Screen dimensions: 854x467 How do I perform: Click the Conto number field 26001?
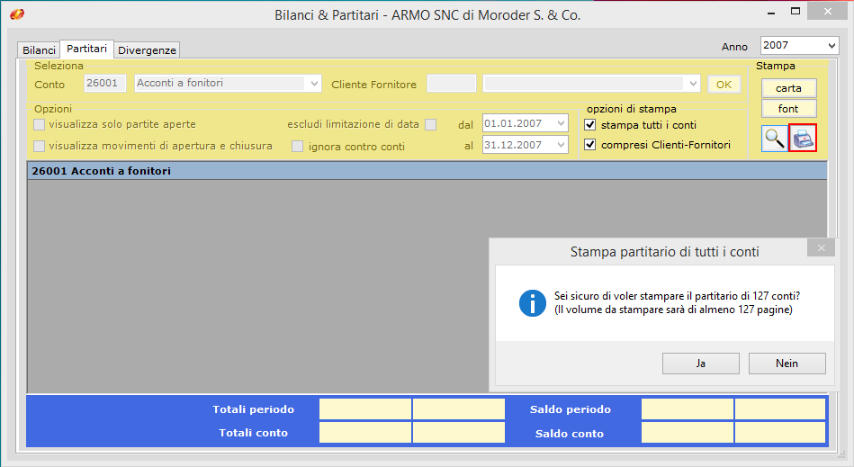click(105, 84)
